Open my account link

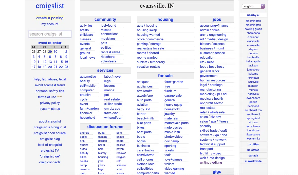click(50, 24)
